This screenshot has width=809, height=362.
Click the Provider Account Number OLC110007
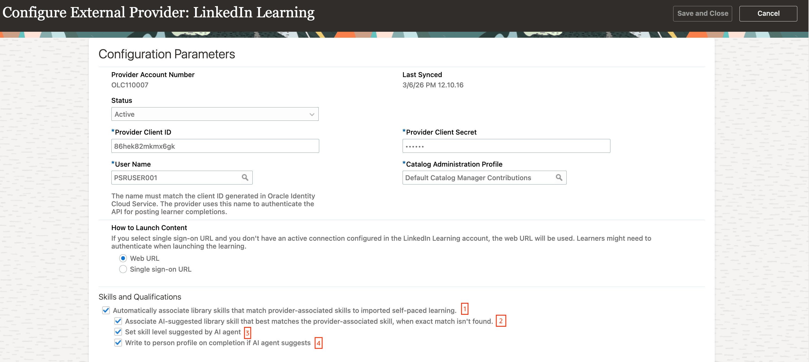[x=130, y=85]
